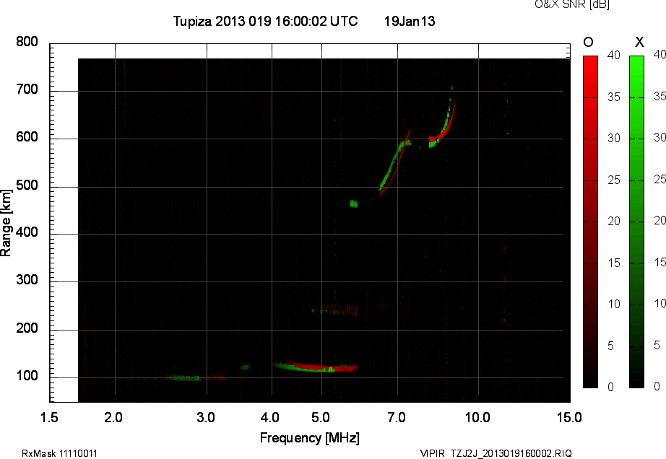Click the red O colorbar
The image size is (666, 459).
(x=590, y=222)
